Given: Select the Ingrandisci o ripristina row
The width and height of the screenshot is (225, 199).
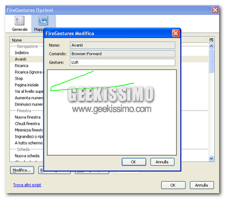Looking at the screenshot, I should coord(27,137).
